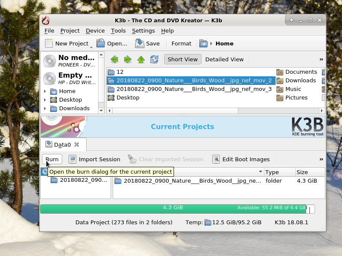
Task: Select Desktop in the folder tree
Action: (x=70, y=100)
